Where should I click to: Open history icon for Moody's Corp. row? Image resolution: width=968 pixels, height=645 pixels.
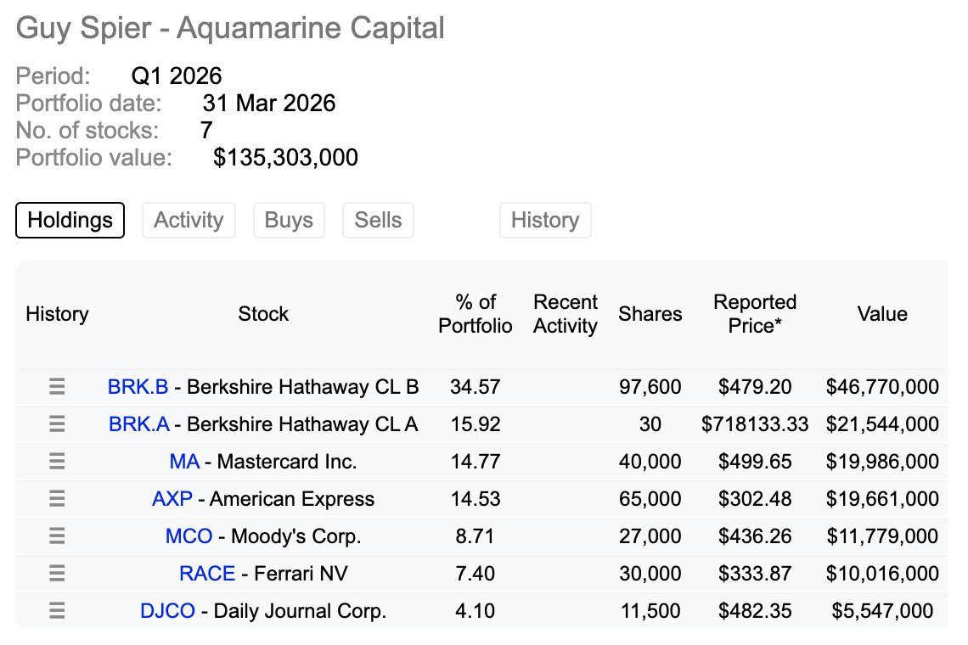coord(57,536)
